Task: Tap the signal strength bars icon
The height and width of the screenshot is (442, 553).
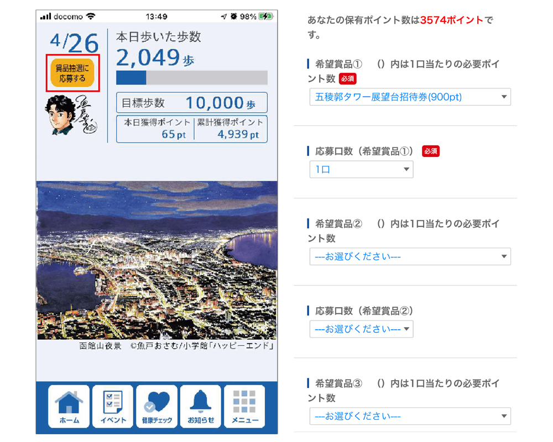Action: coord(46,16)
